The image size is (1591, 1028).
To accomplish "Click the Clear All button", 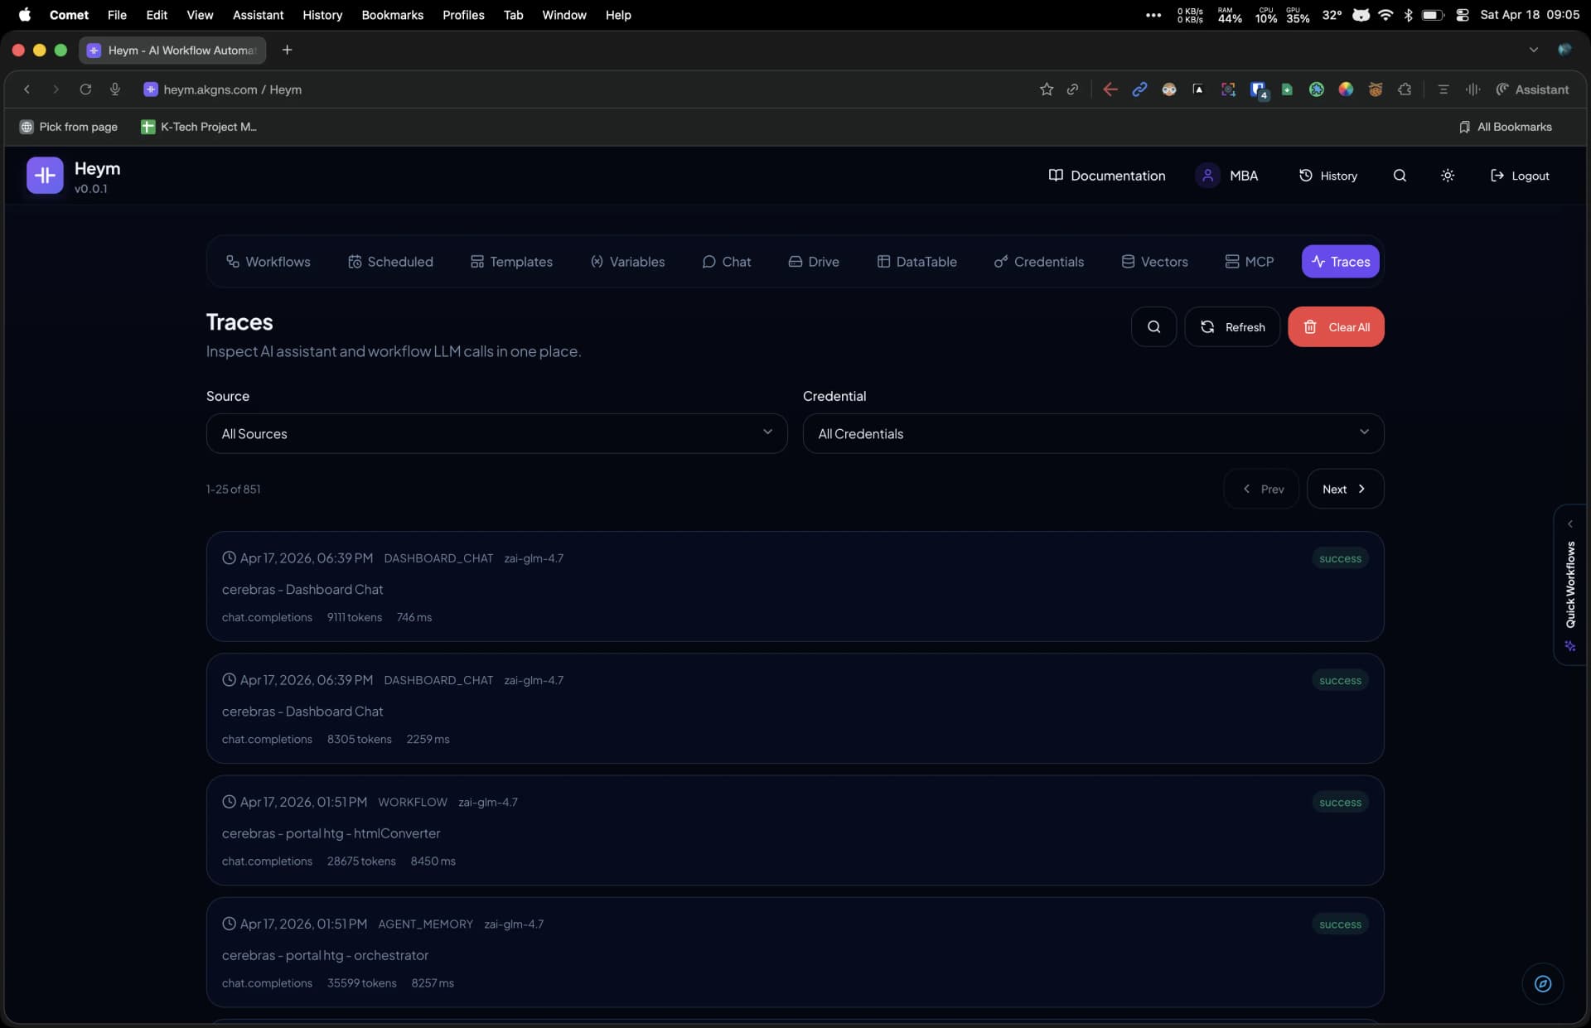I will [x=1336, y=326].
